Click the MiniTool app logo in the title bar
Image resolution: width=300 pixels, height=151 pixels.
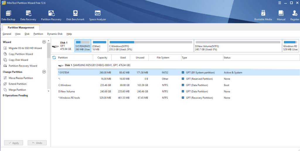click(4, 3)
